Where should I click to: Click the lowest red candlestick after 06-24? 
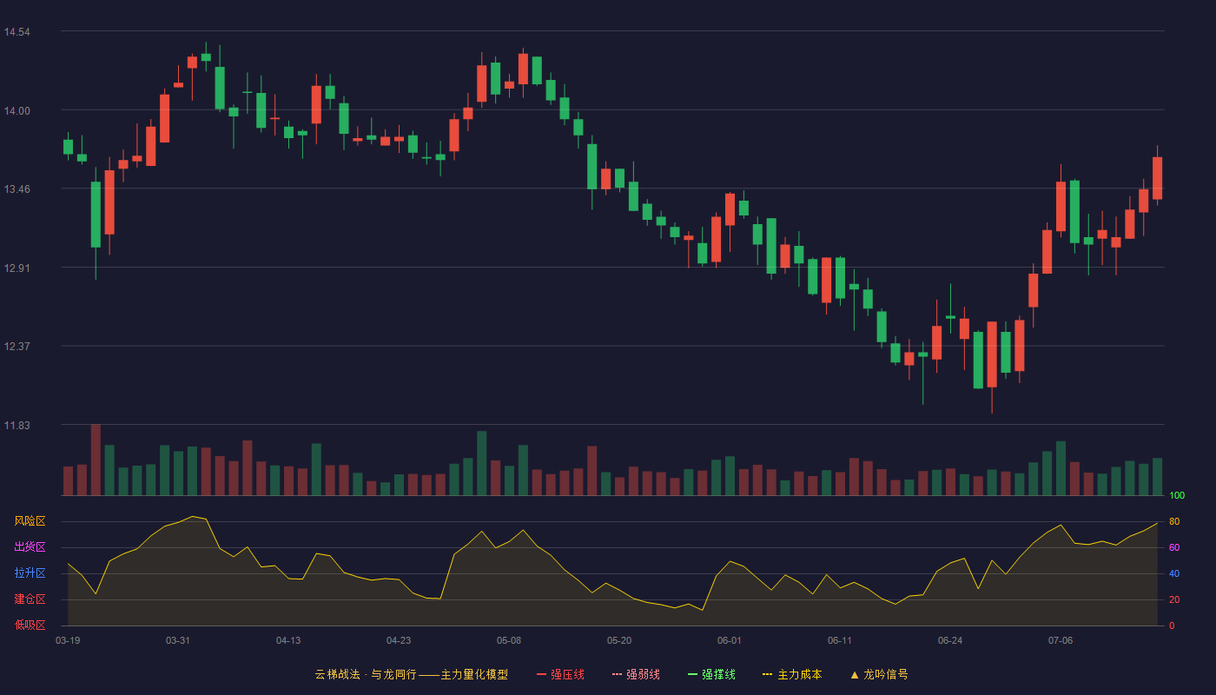(992, 354)
